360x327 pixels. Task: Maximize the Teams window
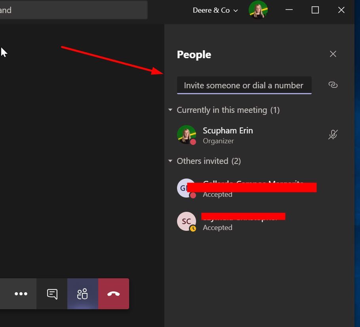tap(315, 10)
